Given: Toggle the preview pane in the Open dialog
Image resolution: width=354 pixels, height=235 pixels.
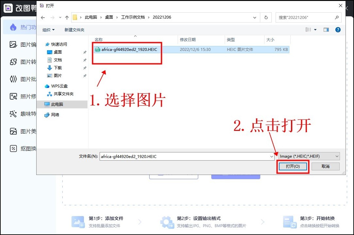Looking at the screenshot, I should point(326,29).
